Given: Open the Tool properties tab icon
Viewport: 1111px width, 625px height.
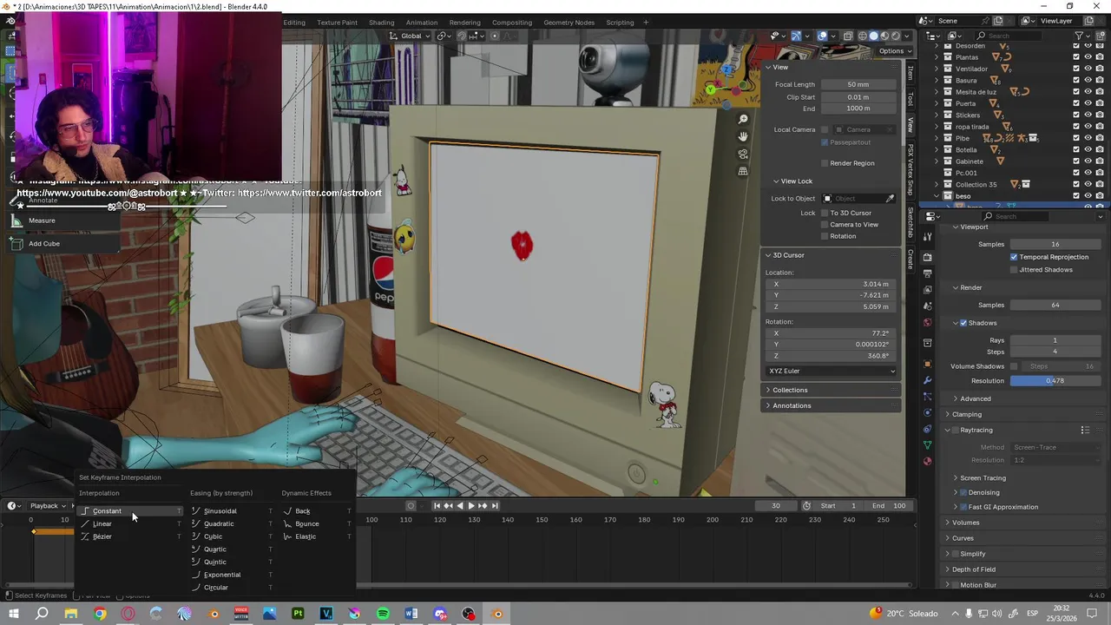Looking at the screenshot, I should point(928,234).
